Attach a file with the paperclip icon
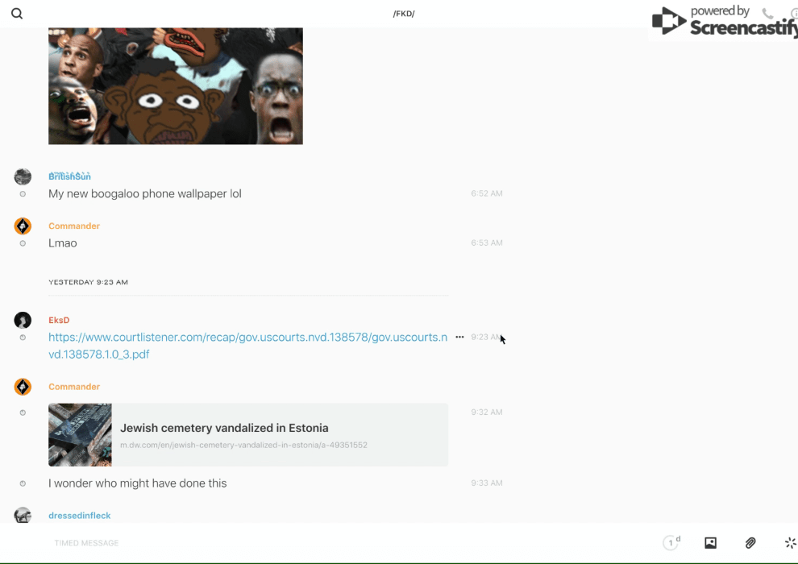The image size is (798, 564). coord(750,543)
